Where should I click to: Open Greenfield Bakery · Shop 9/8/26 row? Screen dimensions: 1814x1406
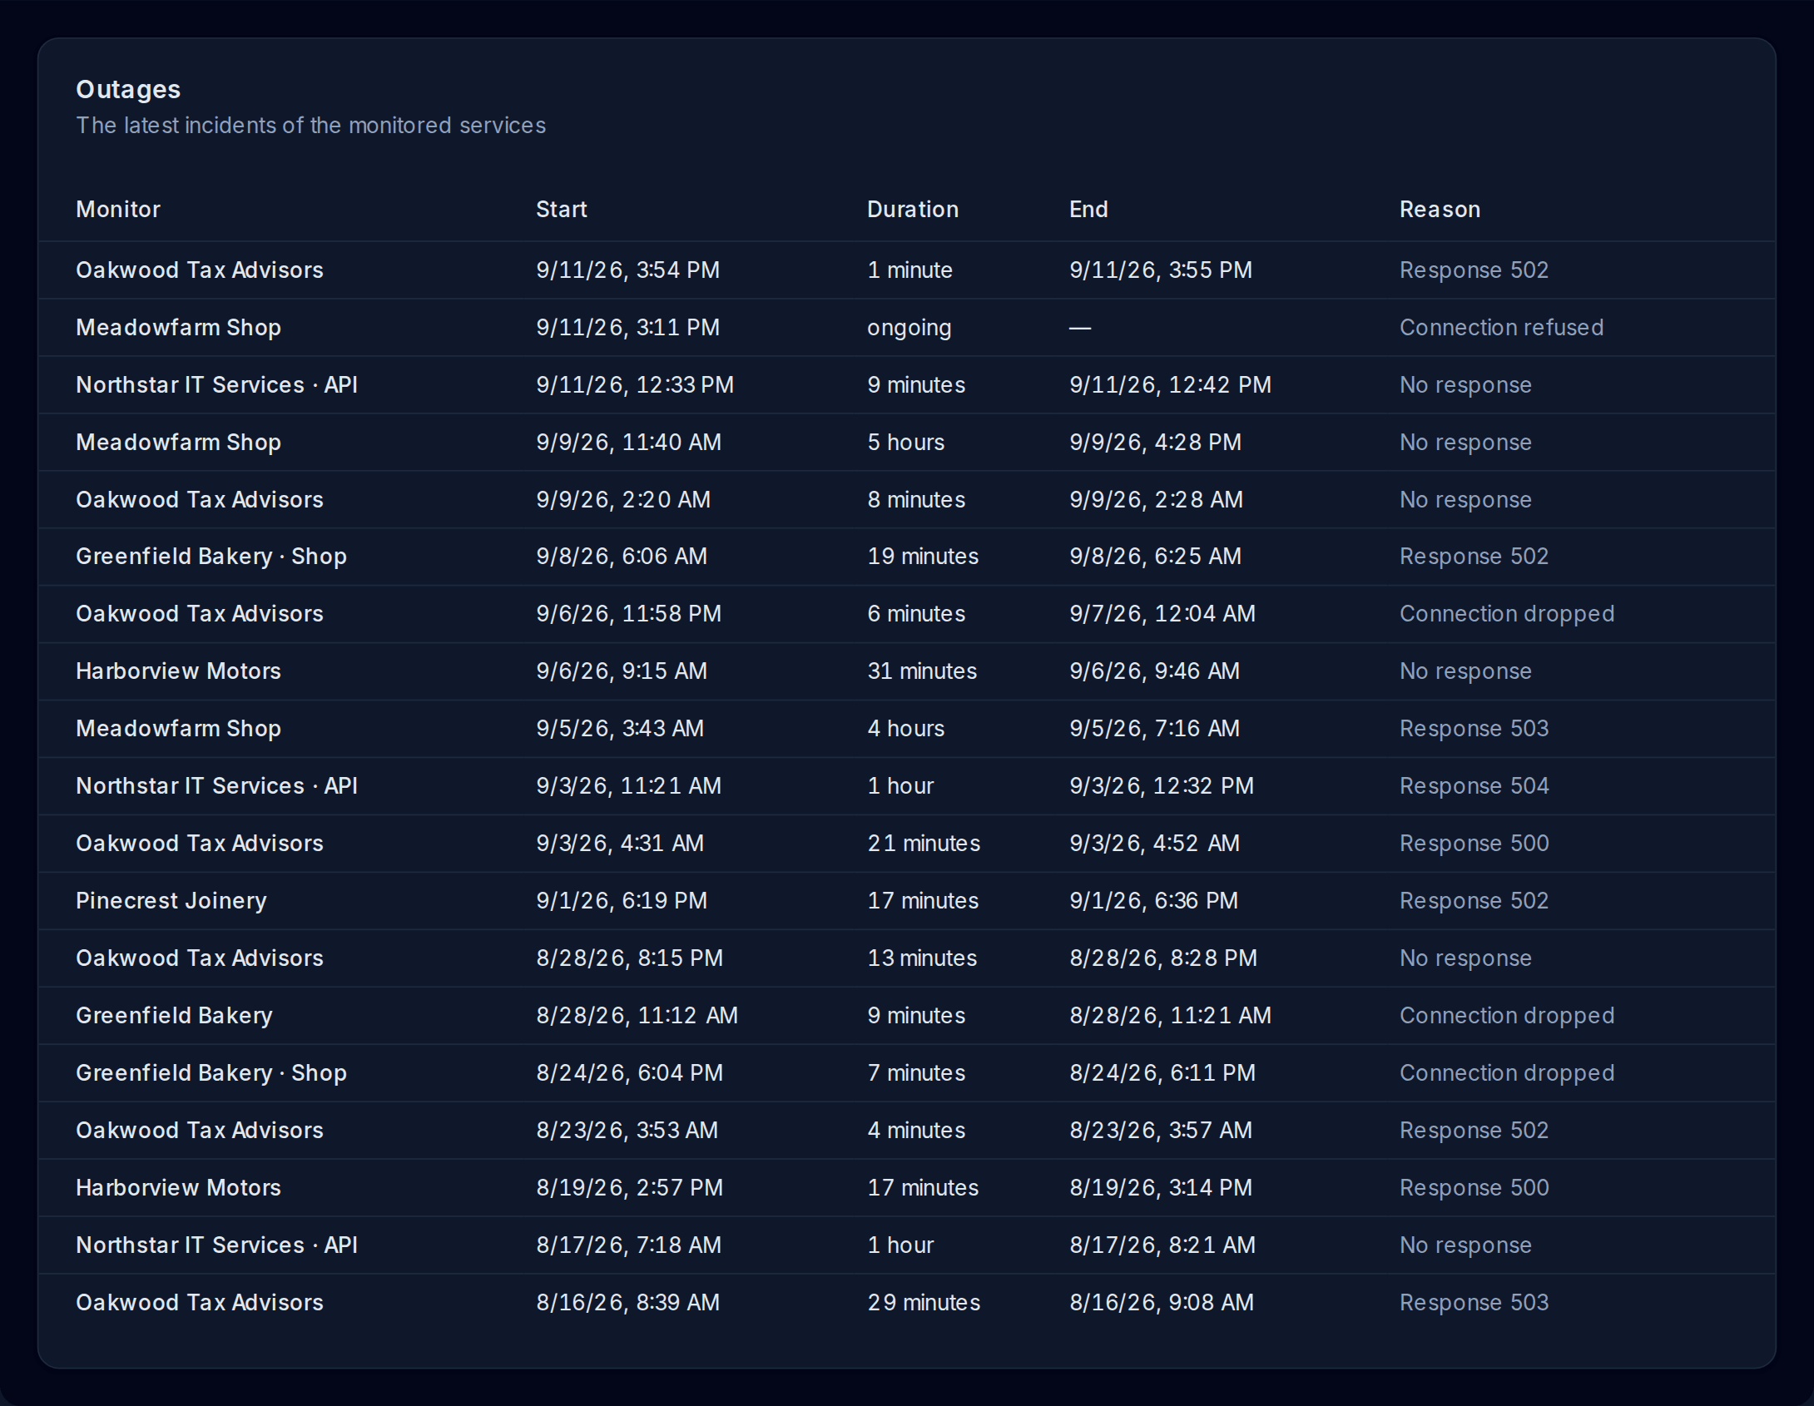click(x=907, y=557)
